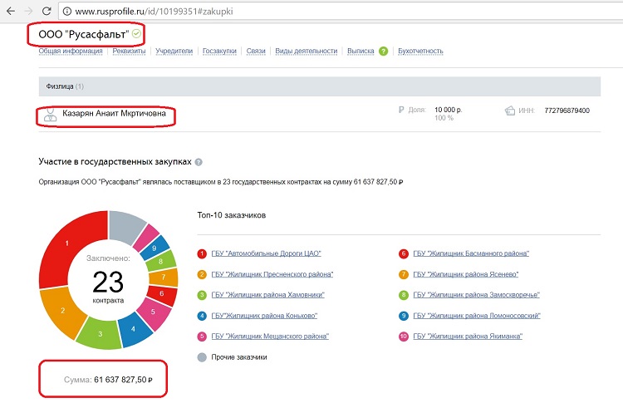Open ГБУ "Жилищник района Замоскворечье" link
The height and width of the screenshot is (403, 623).
coord(477,295)
